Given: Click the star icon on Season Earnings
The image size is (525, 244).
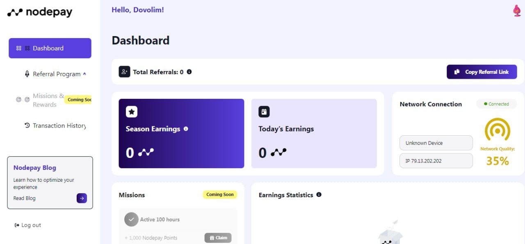Looking at the screenshot, I should coord(132,112).
